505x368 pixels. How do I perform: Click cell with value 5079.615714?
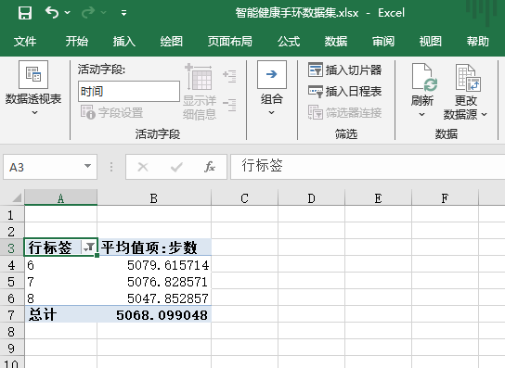coord(154,265)
